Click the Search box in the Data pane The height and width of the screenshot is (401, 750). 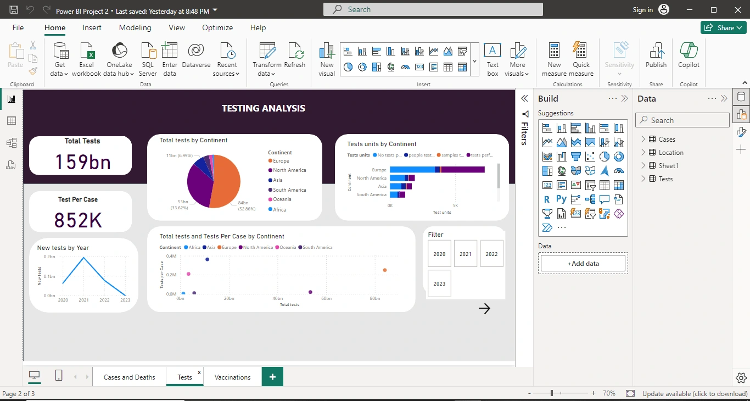point(682,120)
